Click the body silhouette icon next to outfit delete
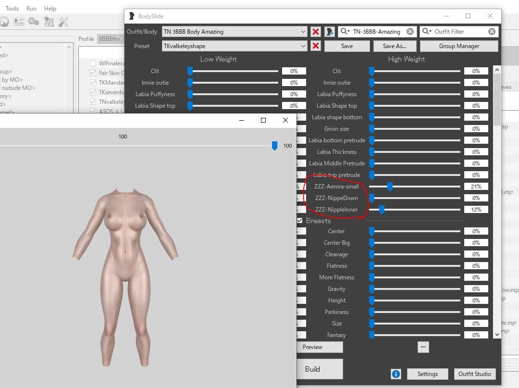Image resolution: width=519 pixels, height=388 pixels. coord(329,31)
